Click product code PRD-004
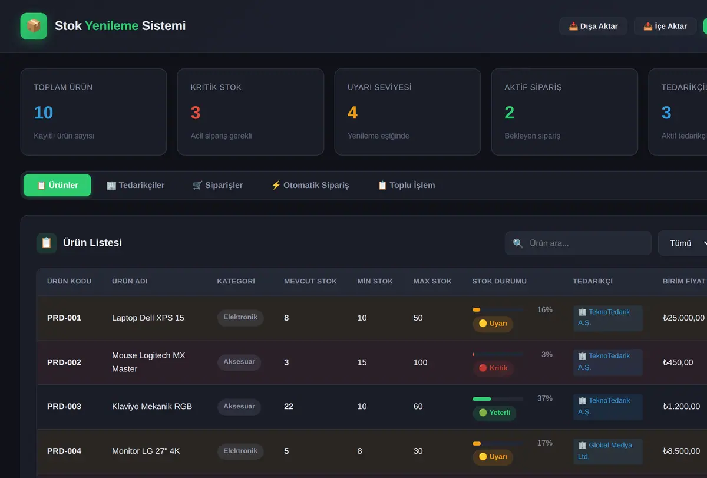The width and height of the screenshot is (707, 478). [64, 451]
